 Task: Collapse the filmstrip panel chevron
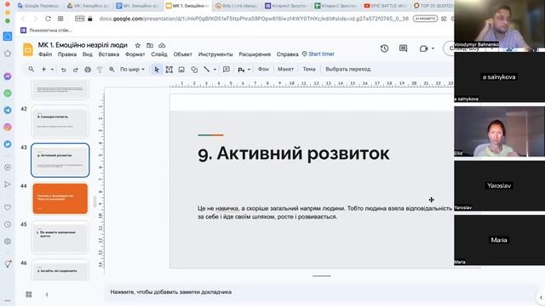(47, 294)
